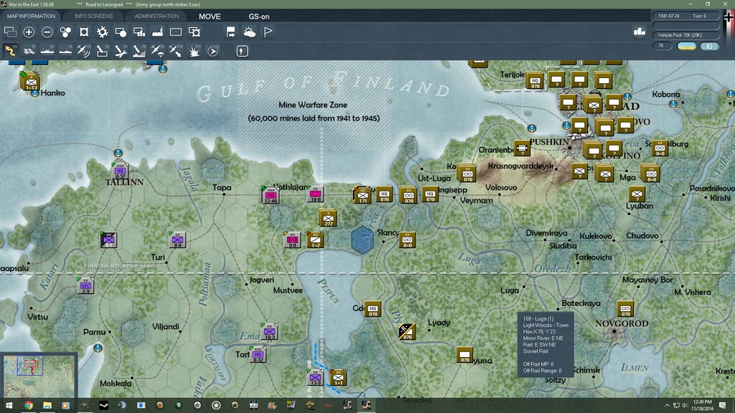Click the flag with arrow icon
This screenshot has height=413, width=735.
[x=230, y=32]
